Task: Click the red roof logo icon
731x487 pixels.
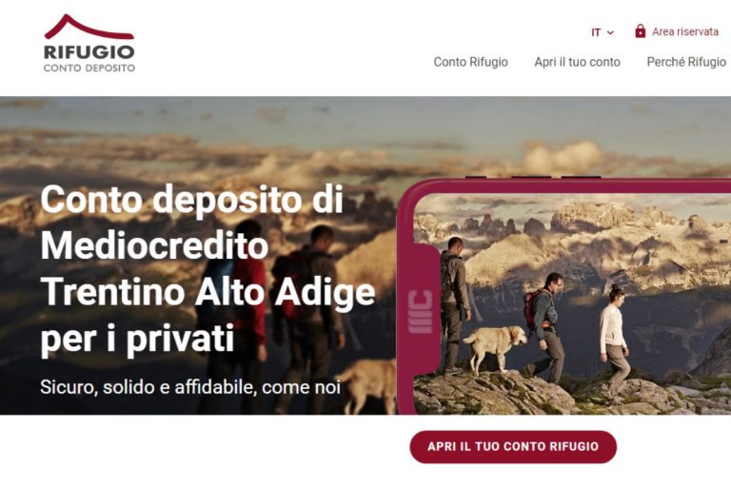Action: point(89,27)
